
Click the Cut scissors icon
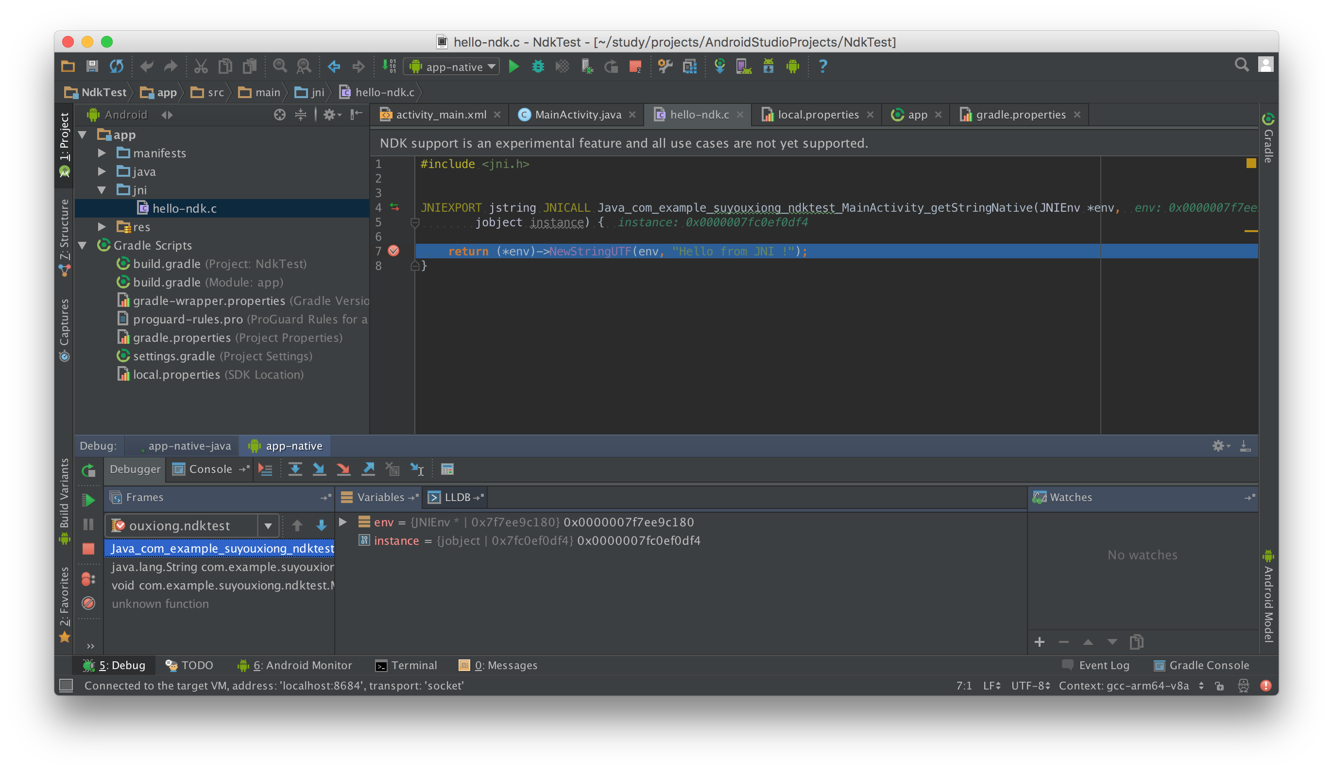(201, 67)
